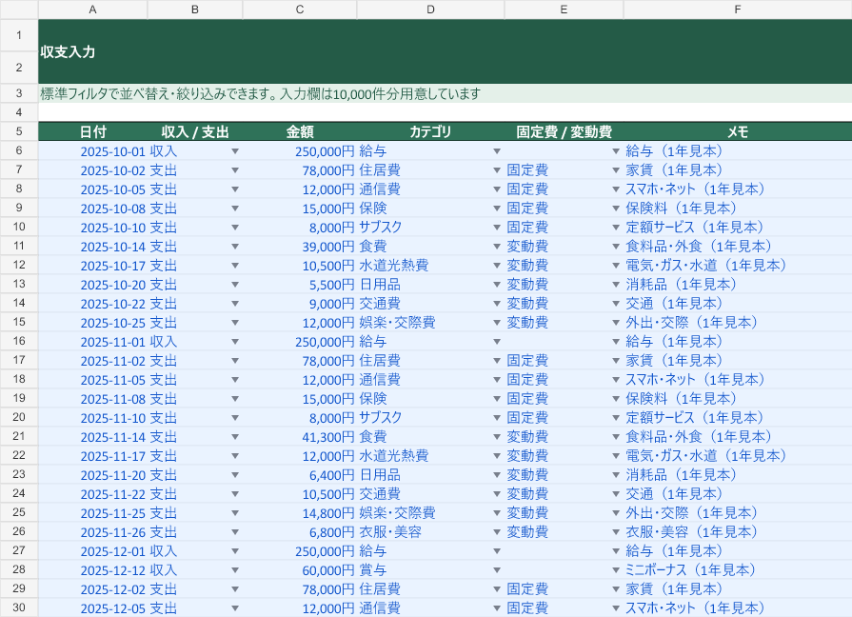The image size is (852, 617).
Task: Open the 変動費 dropdown arrow in row 26
Action: pos(616,532)
